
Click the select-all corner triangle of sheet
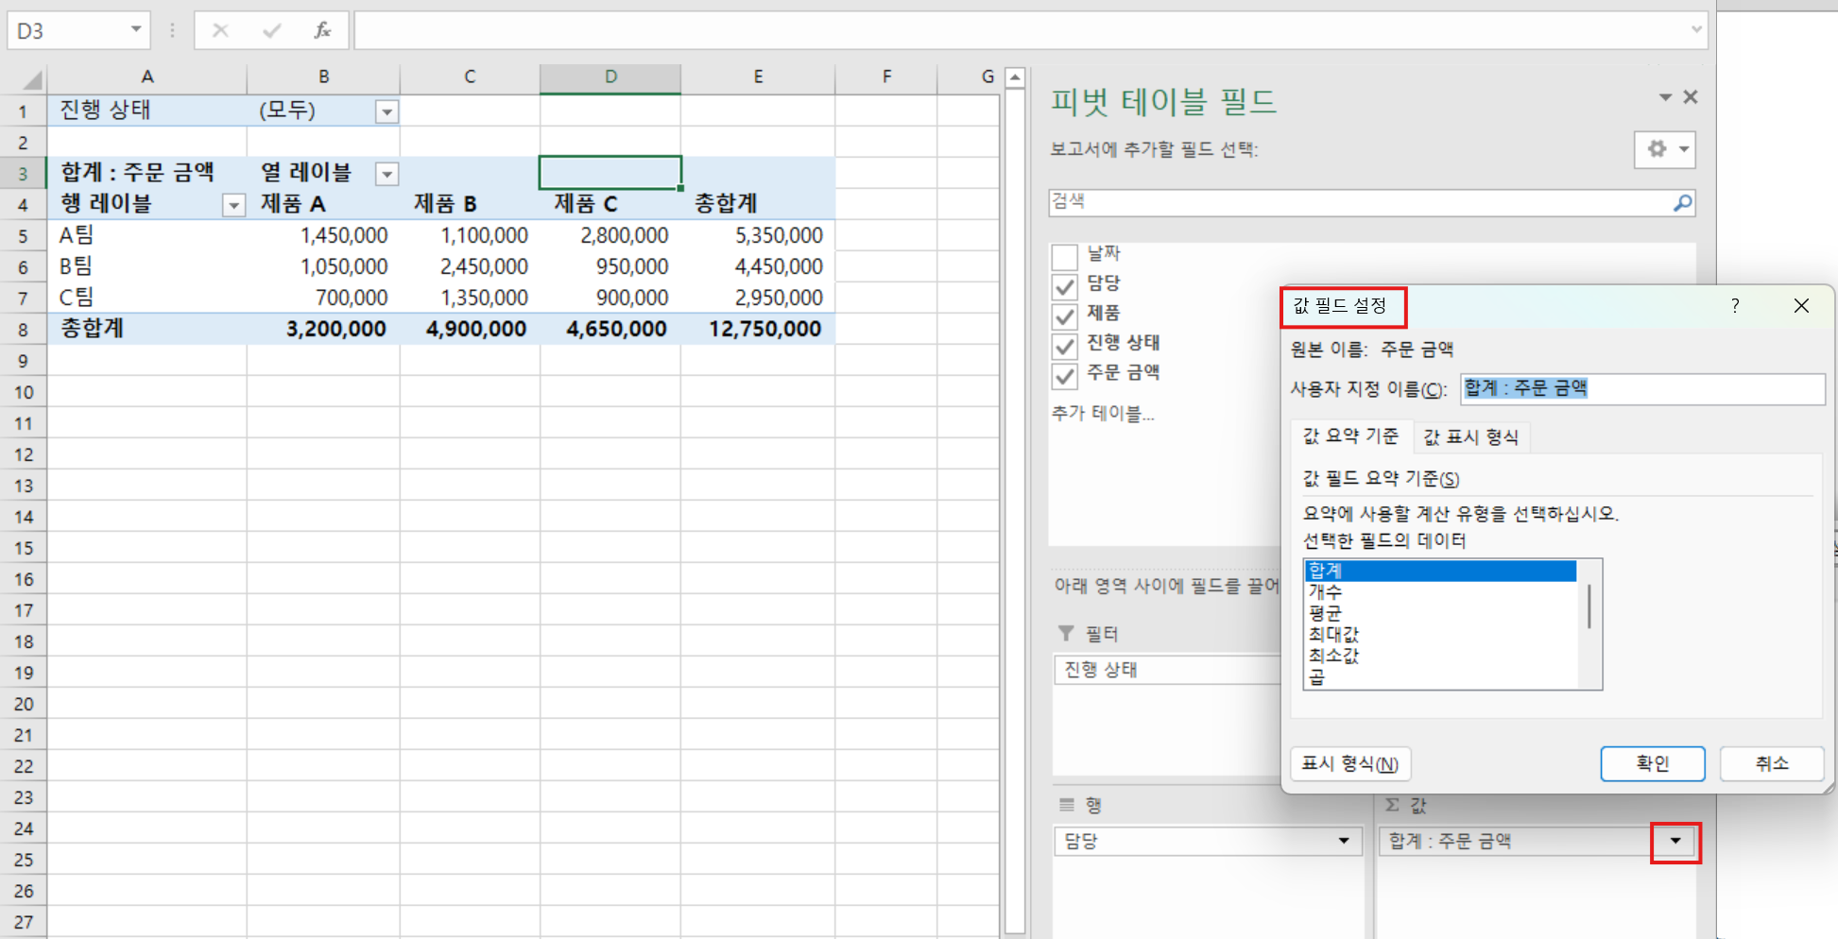pyautogui.click(x=31, y=79)
